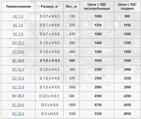Click the Цена с НДС гладкие header
Viewport: 141px width, 119px height.
[x=127, y=7]
